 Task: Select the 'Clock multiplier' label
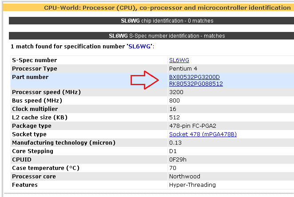[x=35, y=109]
